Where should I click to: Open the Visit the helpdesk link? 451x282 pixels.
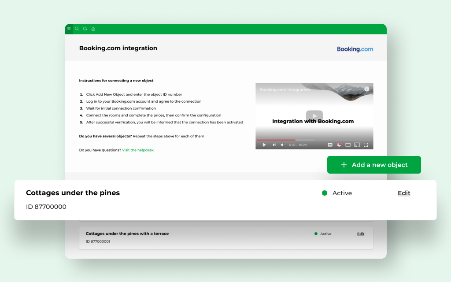pyautogui.click(x=138, y=150)
